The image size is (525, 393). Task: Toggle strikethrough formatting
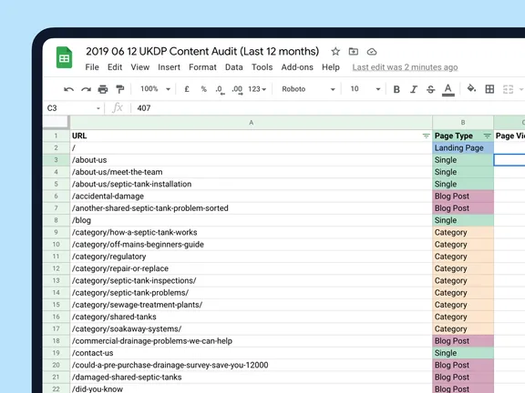[430, 89]
